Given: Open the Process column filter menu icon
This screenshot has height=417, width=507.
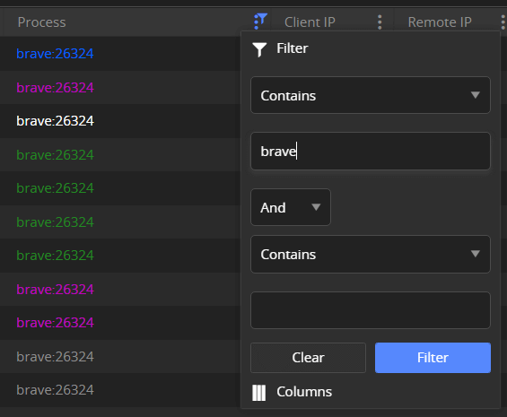Looking at the screenshot, I should pyautogui.click(x=260, y=22).
